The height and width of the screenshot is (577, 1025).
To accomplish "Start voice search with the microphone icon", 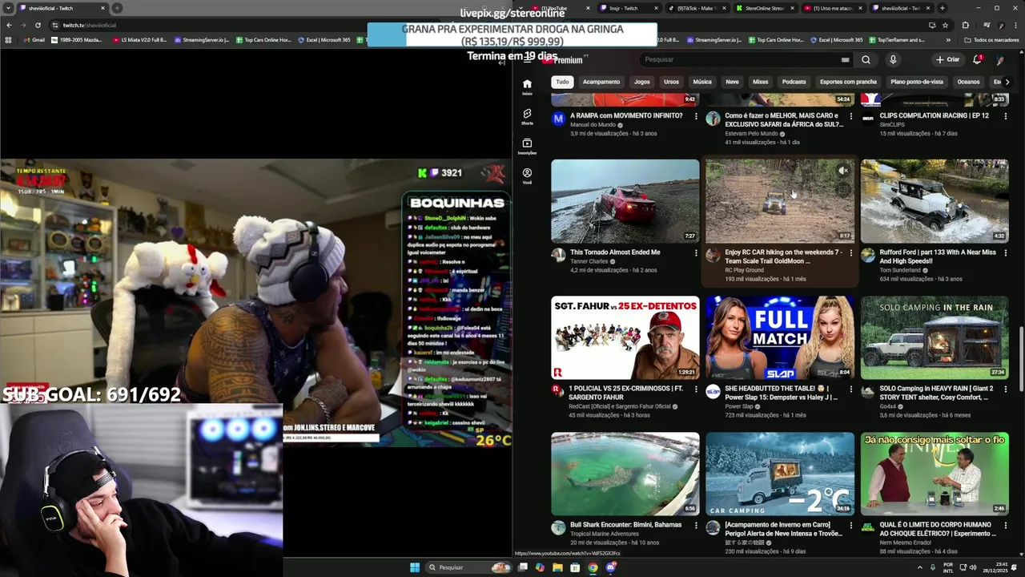I will 893,59.
